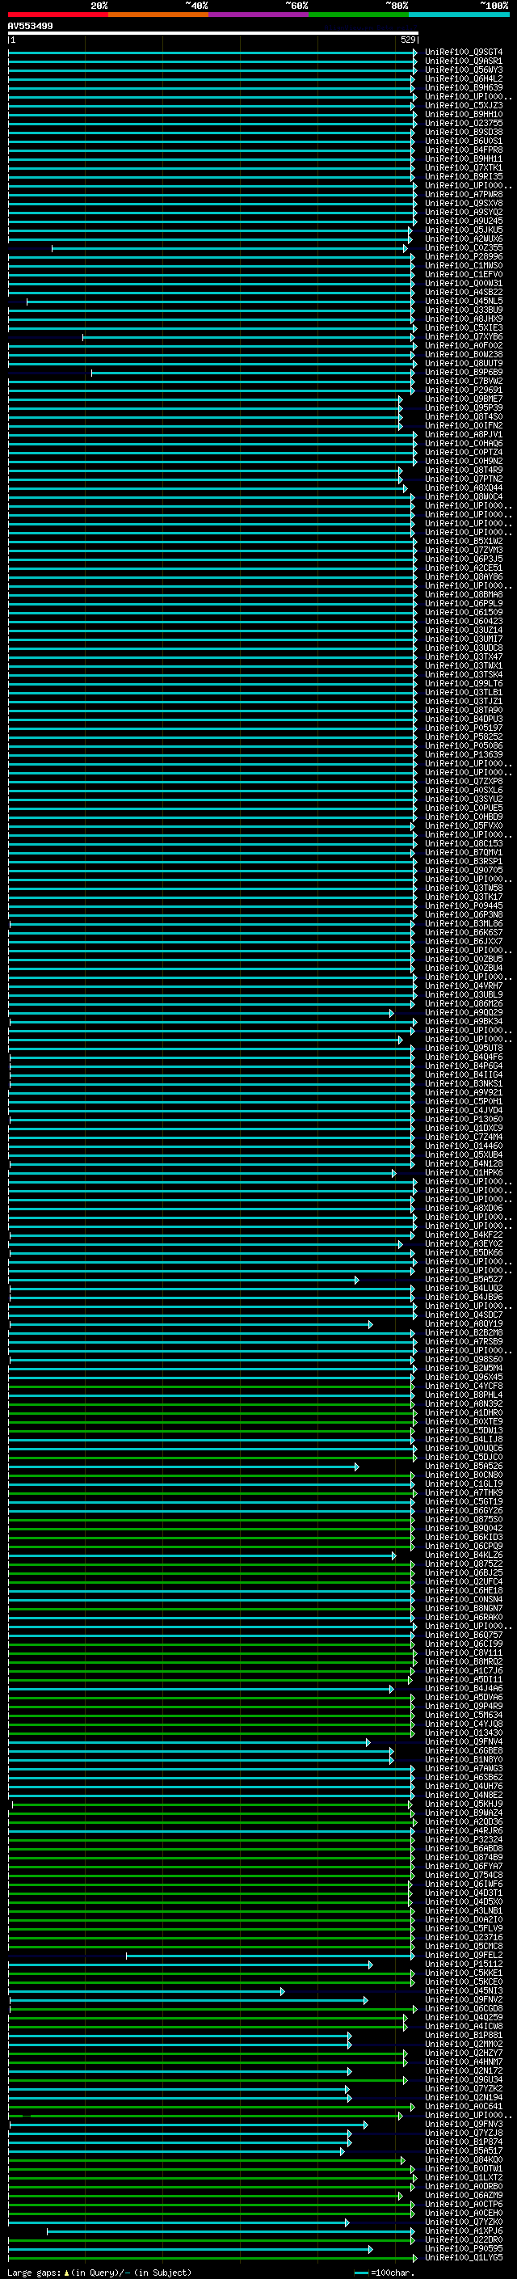Select the UniRef100_A9BK34 label
This screenshot has width=517, height=2279.
(463, 1022)
